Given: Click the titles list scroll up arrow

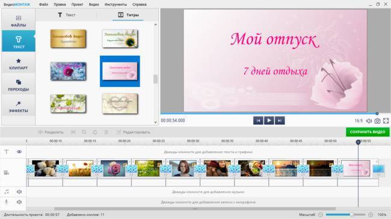Looking at the screenshot, I should (x=156, y=25).
